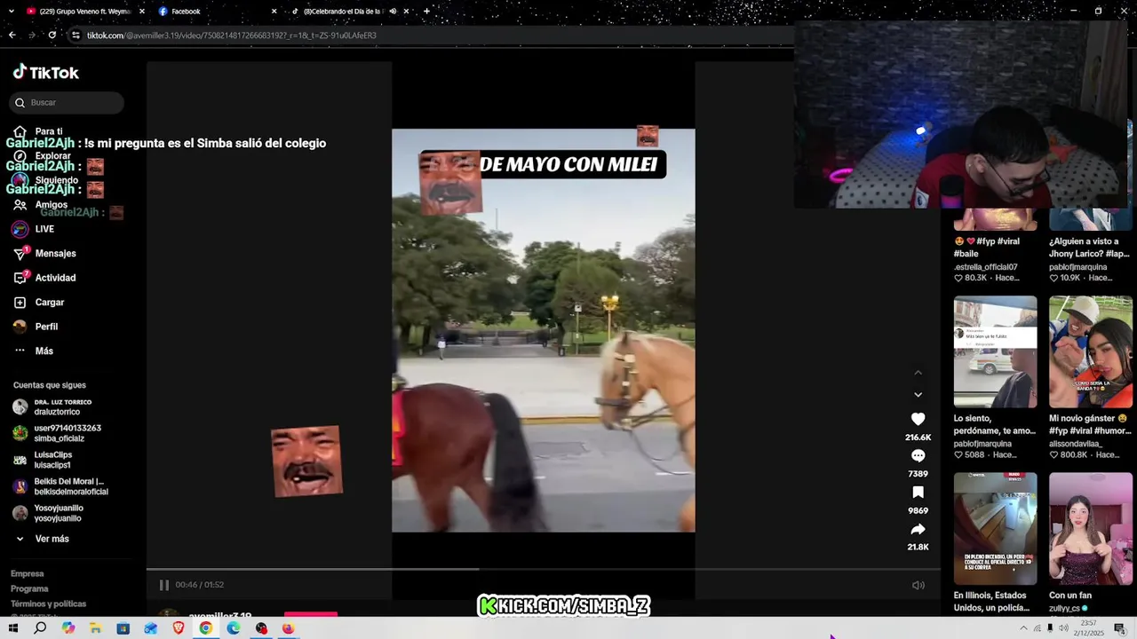
Task: Open Windows taskbar search
Action: coord(40,628)
